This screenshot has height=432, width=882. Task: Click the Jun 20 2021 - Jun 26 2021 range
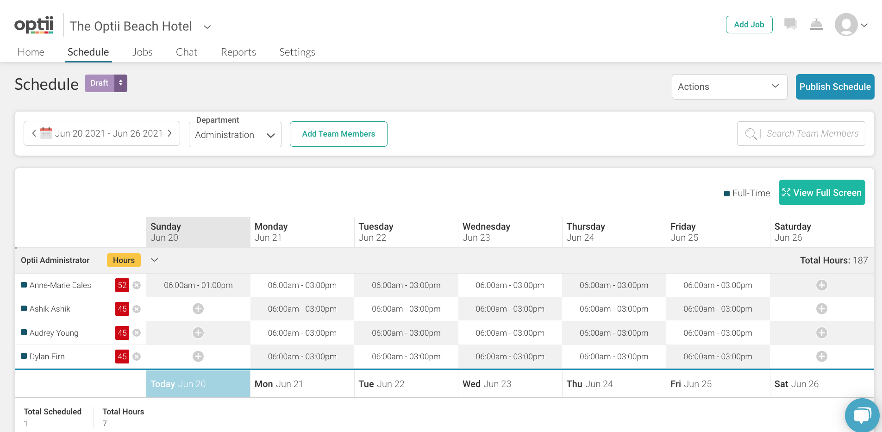(x=109, y=133)
